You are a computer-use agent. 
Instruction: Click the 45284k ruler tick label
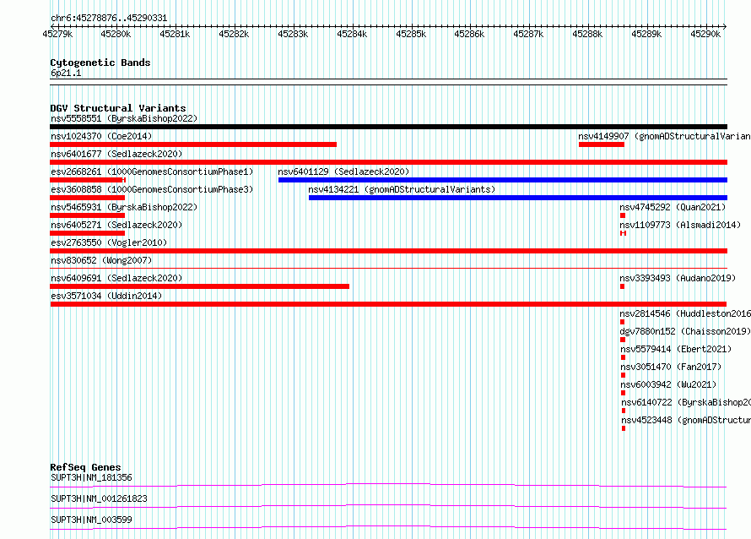click(352, 34)
